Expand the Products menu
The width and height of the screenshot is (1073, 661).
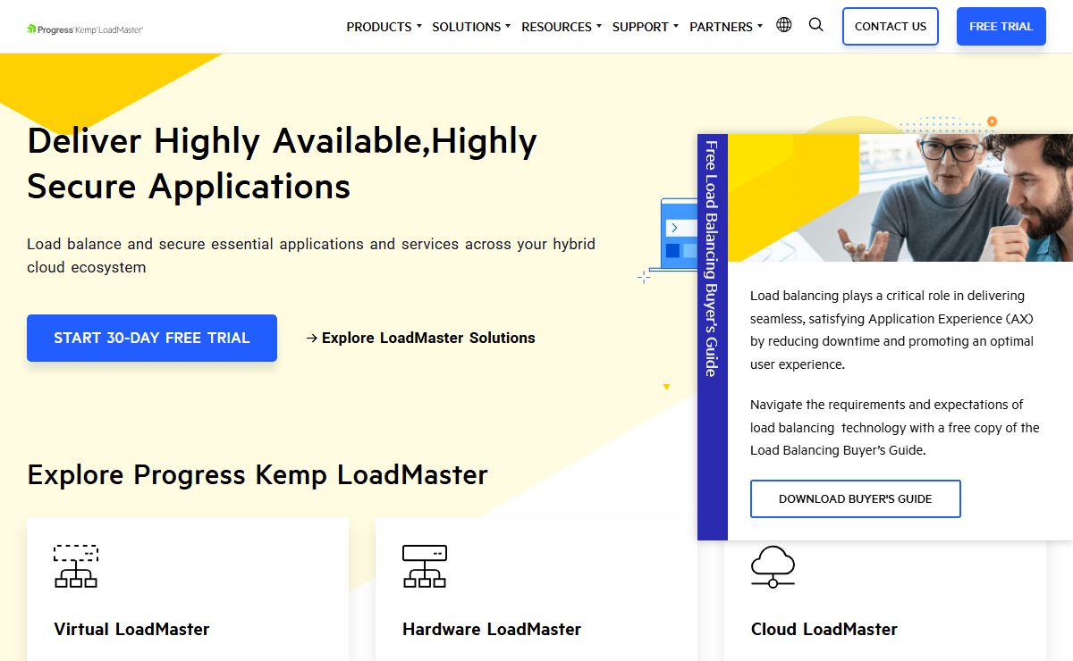point(384,27)
